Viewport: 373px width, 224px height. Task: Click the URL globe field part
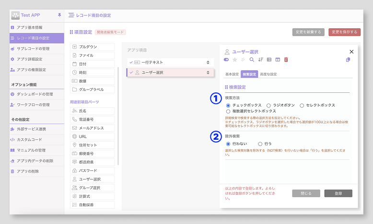click(x=93, y=136)
